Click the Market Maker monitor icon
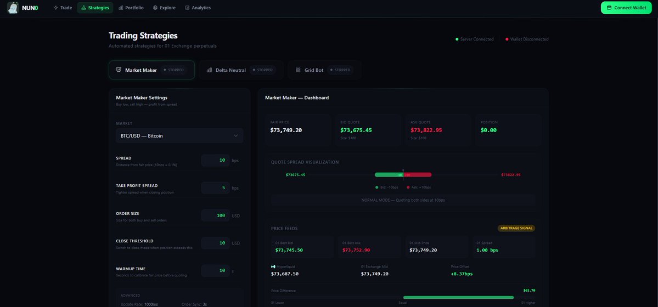The image size is (658, 307). (x=119, y=70)
